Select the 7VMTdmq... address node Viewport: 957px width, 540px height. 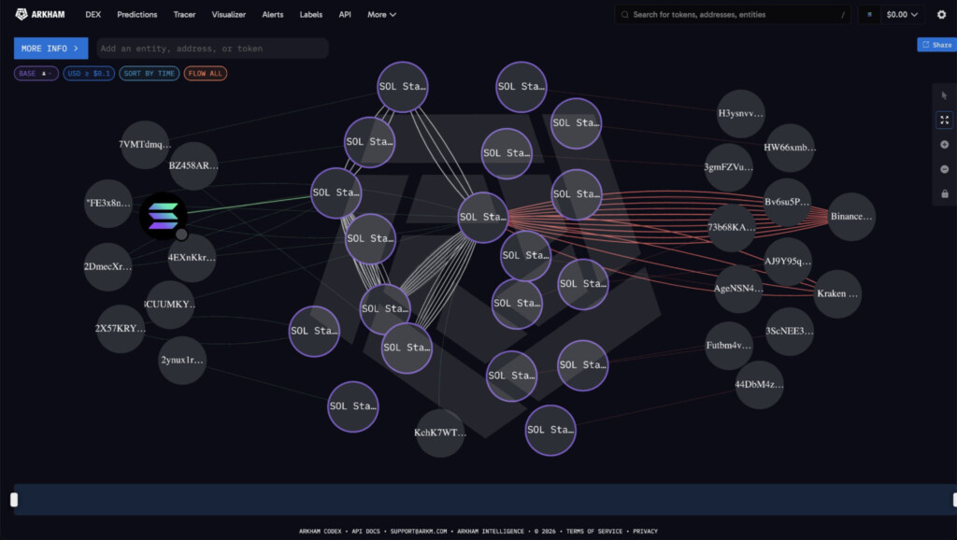(145, 145)
